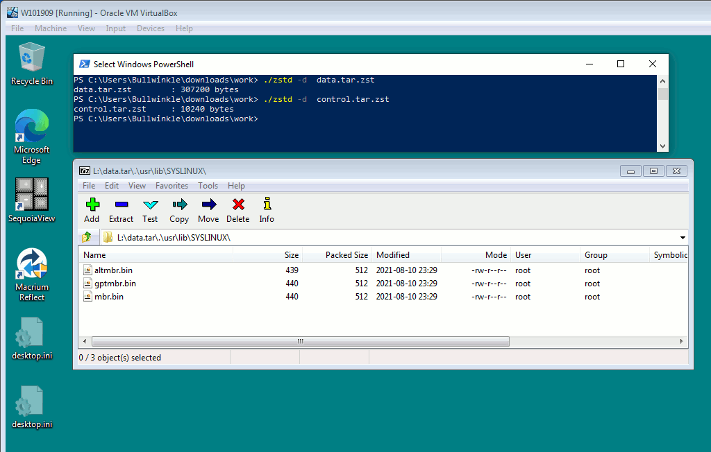The width and height of the screenshot is (711, 452).
Task: Sort by the Packed Size column header
Action: [337, 255]
